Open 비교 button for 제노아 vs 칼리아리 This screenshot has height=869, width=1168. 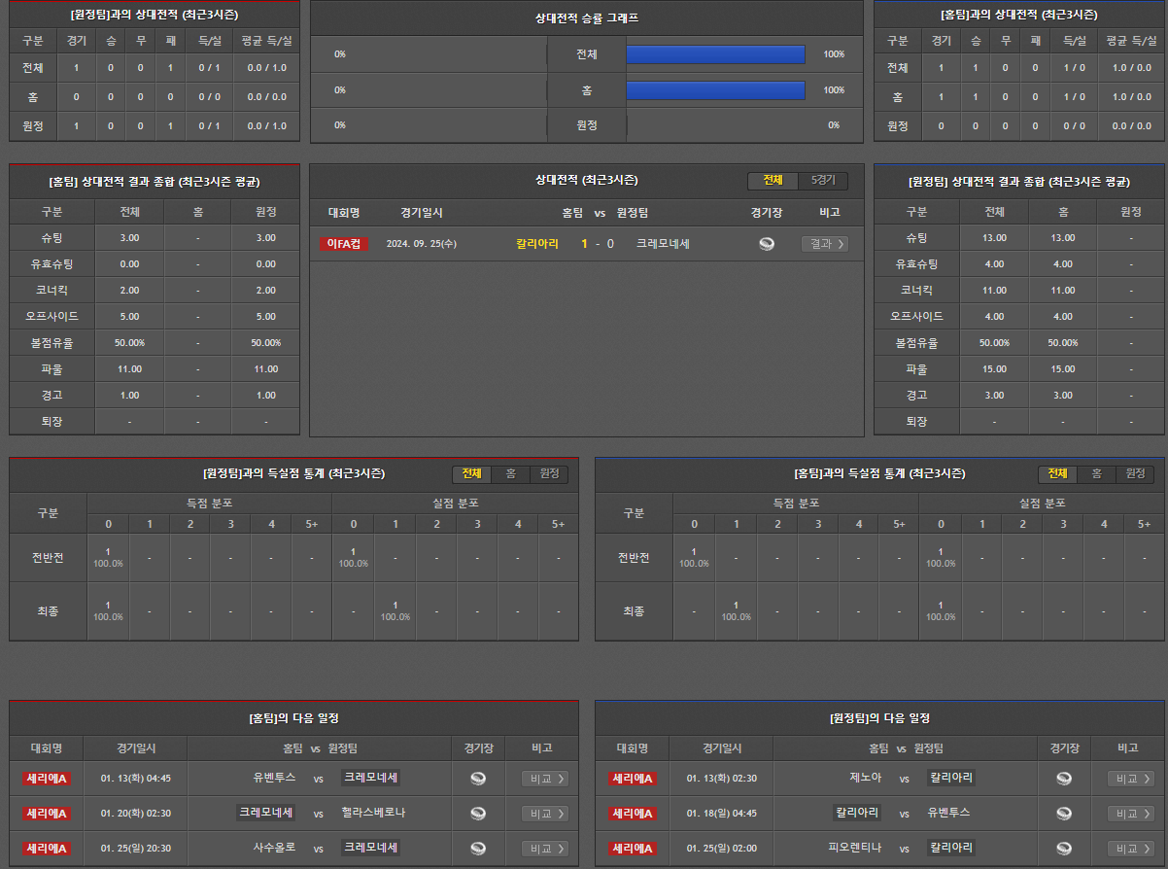(1131, 778)
